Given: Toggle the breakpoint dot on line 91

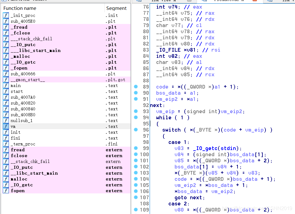Looking at the screenshot, I should (136, 99).
